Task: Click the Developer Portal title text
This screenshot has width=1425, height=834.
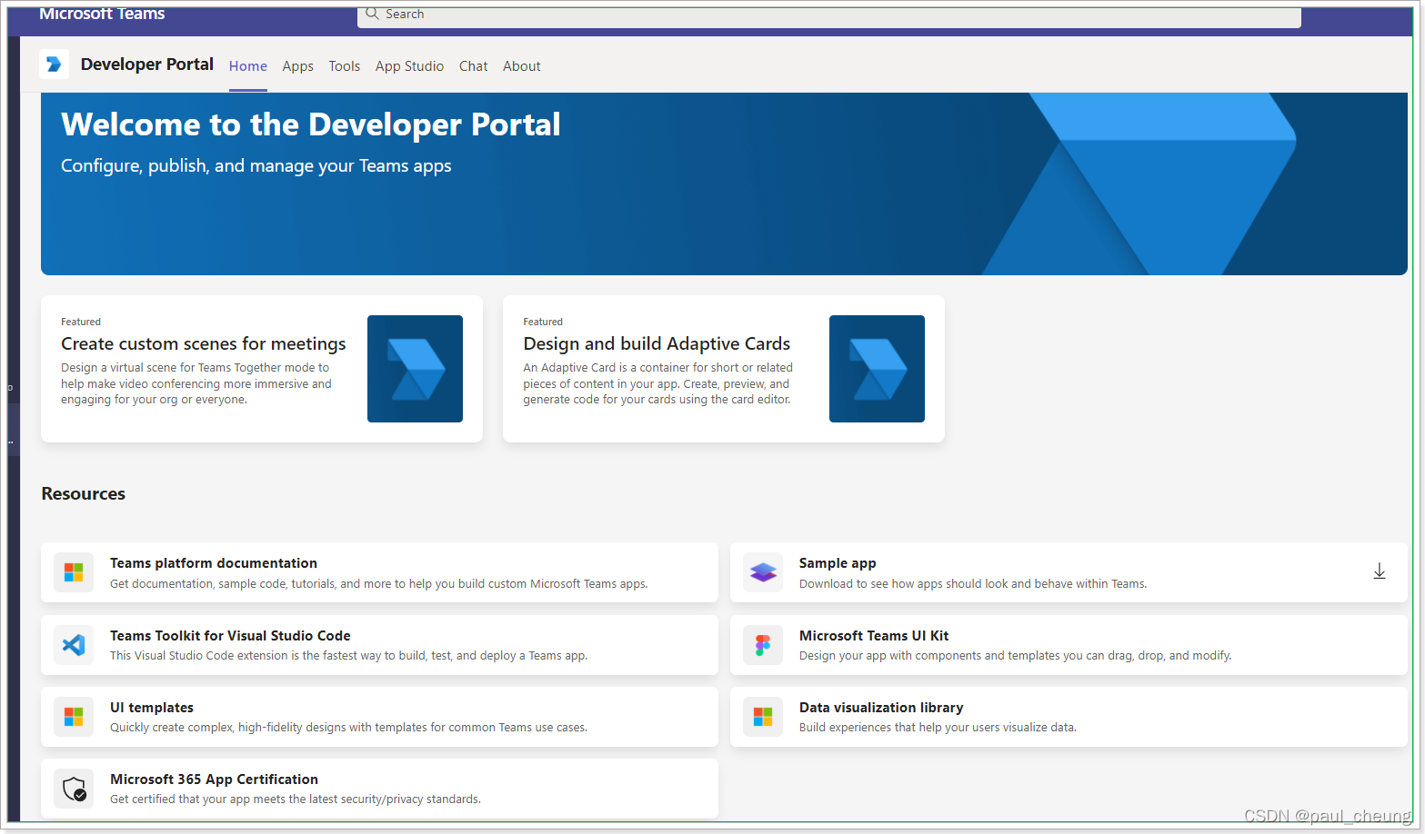Action: click(x=147, y=65)
